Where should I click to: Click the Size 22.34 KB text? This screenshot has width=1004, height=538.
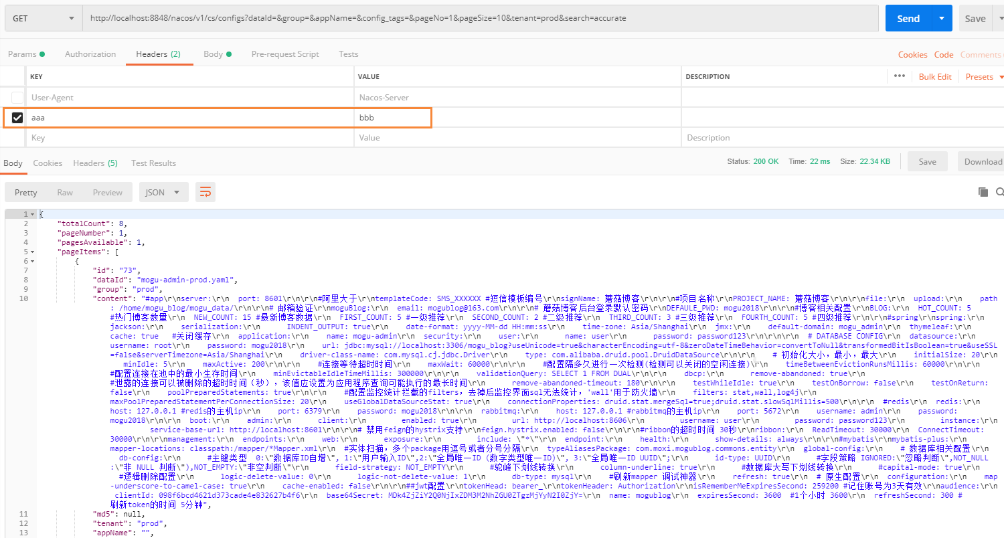[x=865, y=162]
